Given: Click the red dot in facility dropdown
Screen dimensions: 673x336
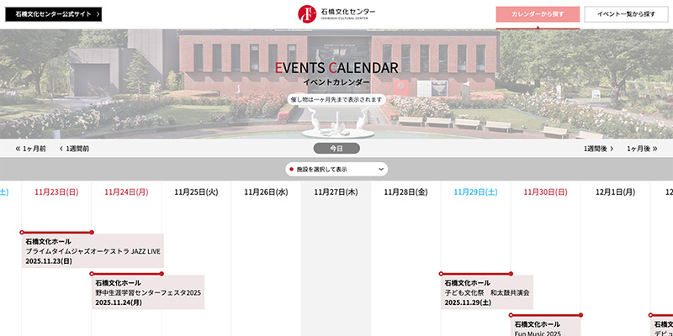Looking at the screenshot, I should tap(291, 170).
